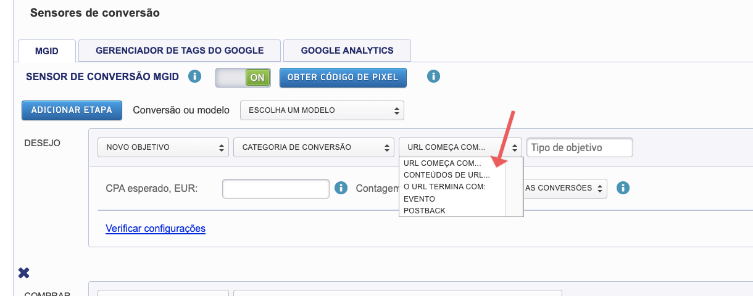Click Obter Código de Pixel button
The height and width of the screenshot is (296, 753).
[x=343, y=78]
